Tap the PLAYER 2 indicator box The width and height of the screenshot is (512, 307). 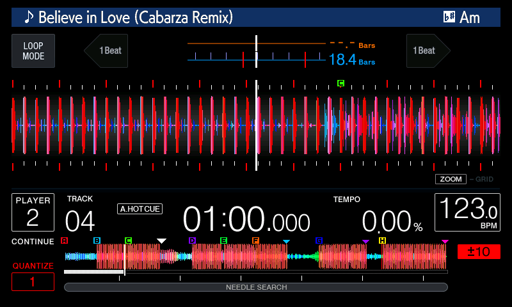[x=33, y=212]
